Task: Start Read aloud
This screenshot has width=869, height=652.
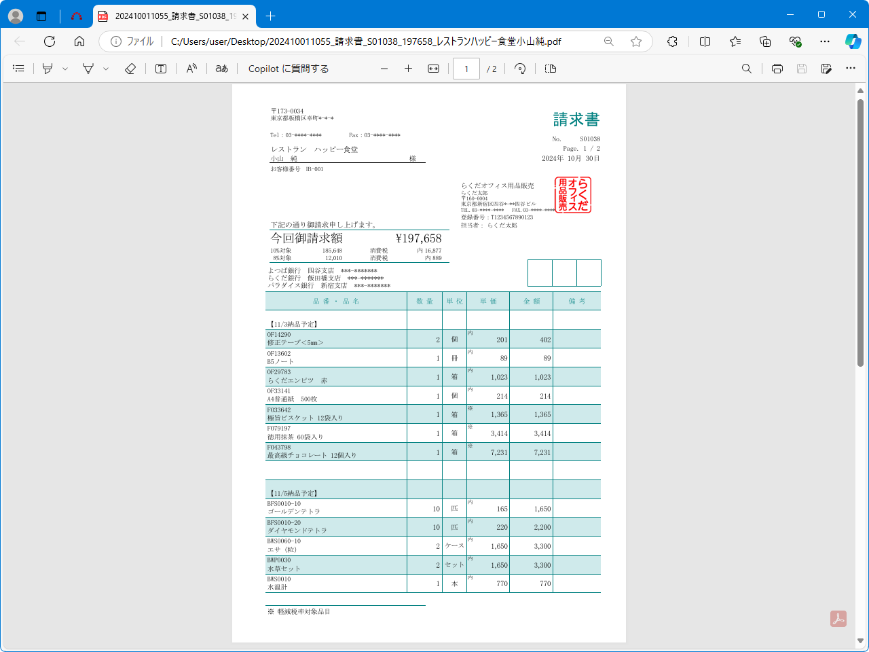Action: click(x=191, y=69)
